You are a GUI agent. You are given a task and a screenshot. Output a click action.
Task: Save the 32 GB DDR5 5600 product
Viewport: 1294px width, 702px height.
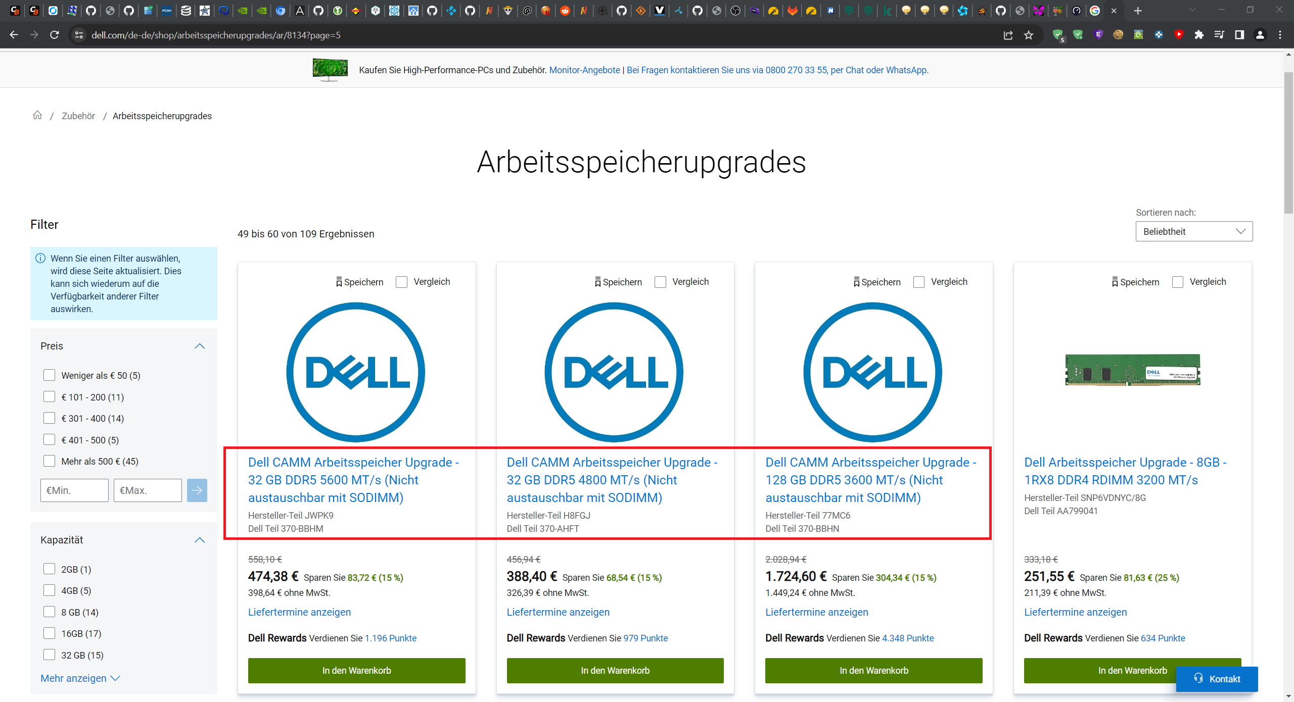[x=359, y=282]
